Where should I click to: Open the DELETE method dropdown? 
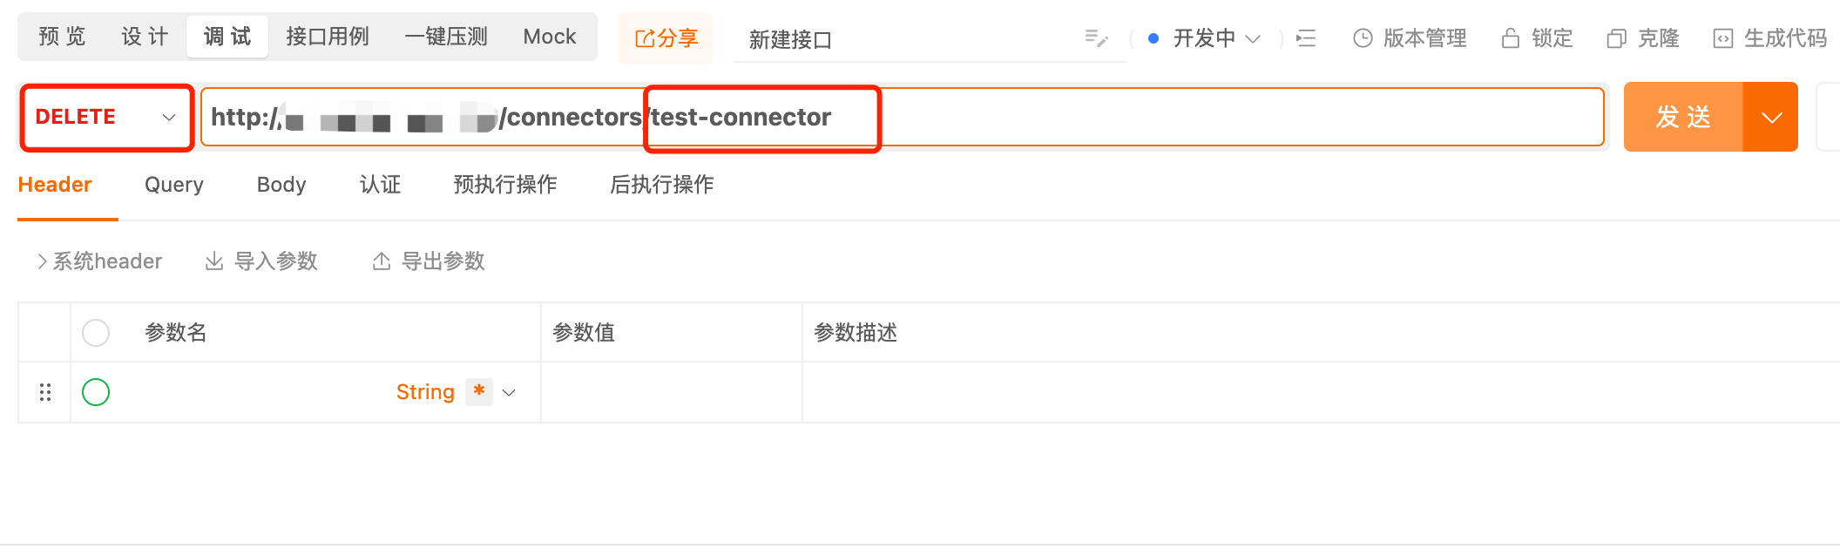pos(105,118)
